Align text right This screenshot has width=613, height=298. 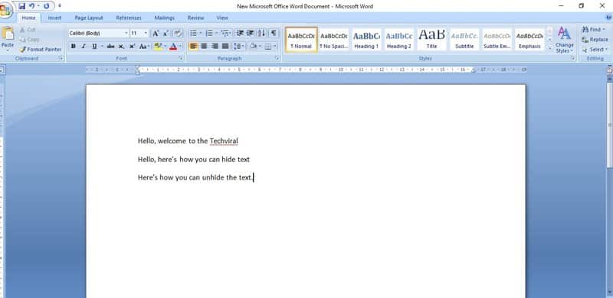tap(215, 47)
